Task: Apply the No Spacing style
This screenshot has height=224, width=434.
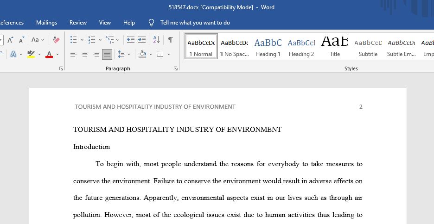Action: click(x=235, y=46)
